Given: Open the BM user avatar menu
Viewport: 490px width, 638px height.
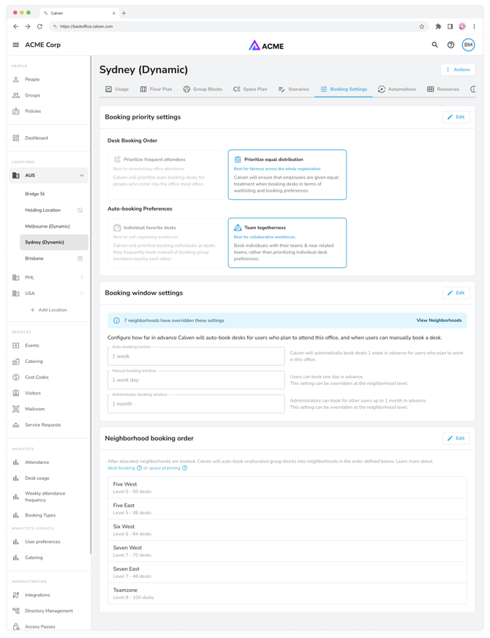Looking at the screenshot, I should (468, 45).
